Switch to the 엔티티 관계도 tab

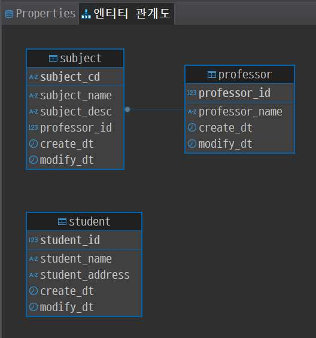click(x=126, y=14)
